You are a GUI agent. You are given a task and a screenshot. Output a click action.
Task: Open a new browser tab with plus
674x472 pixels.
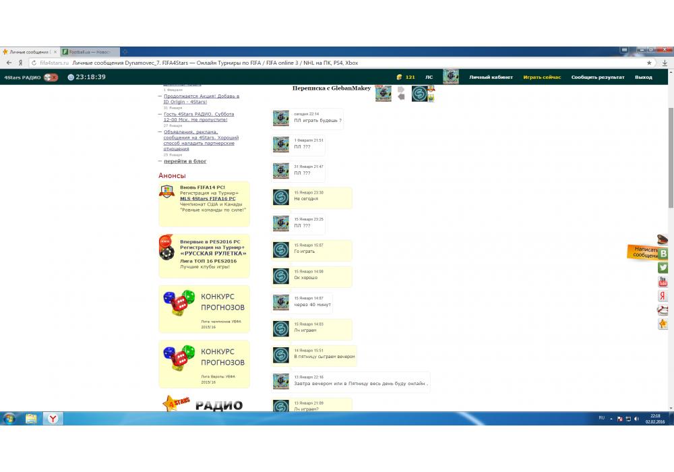[x=125, y=52]
